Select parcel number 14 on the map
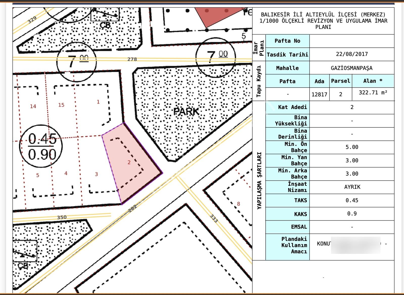The image size is (404, 295). point(33,106)
